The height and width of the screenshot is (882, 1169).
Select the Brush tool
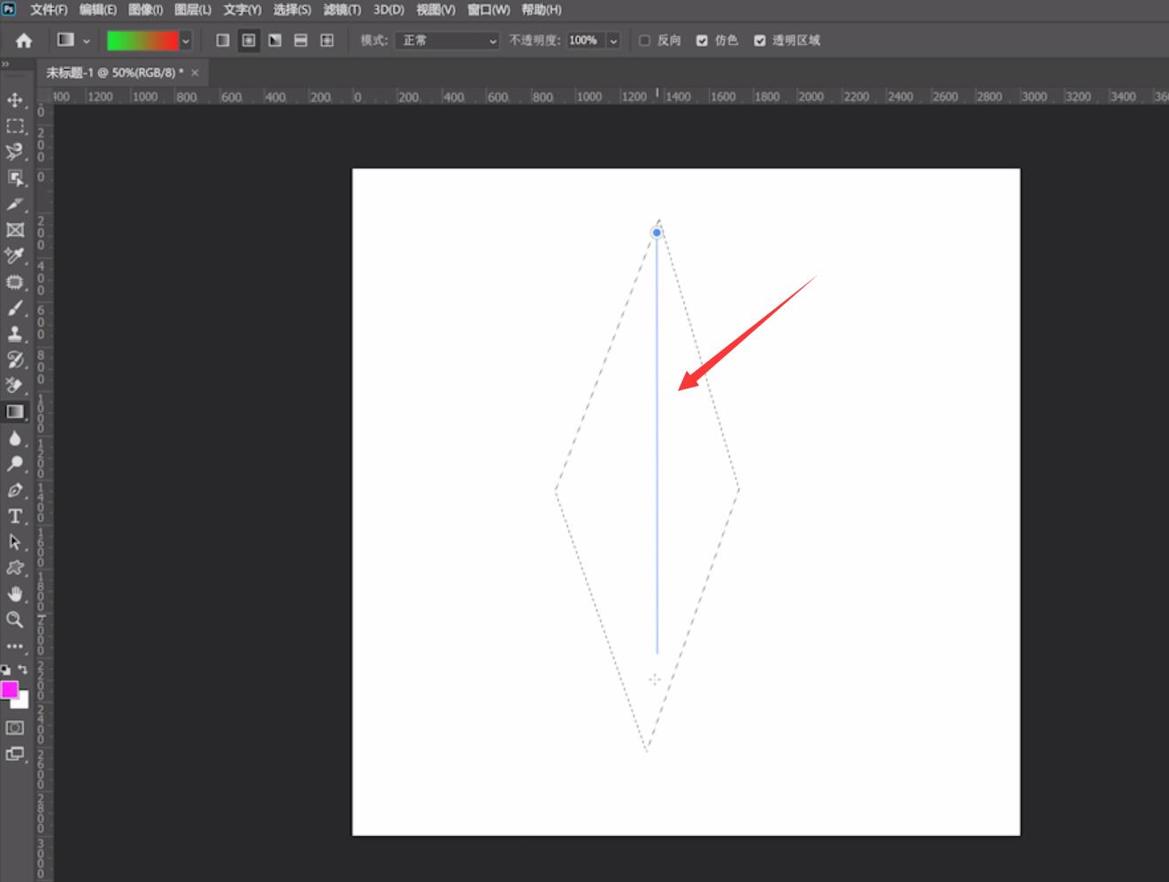[x=15, y=308]
